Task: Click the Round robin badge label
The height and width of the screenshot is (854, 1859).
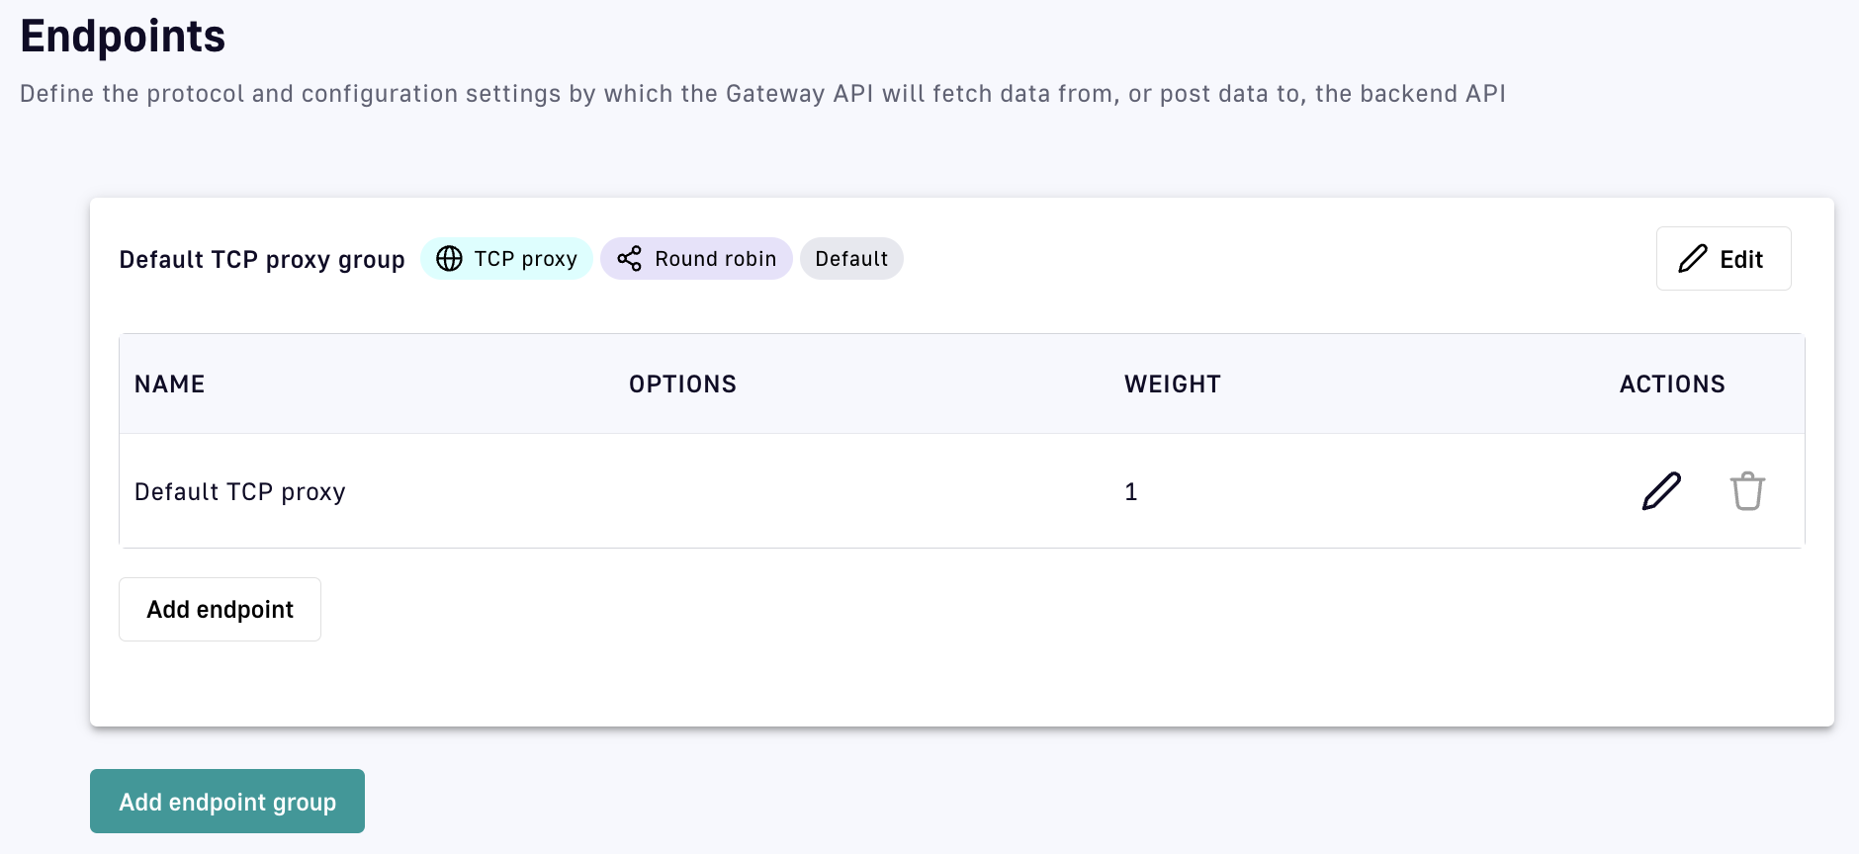Action: pyautogui.click(x=715, y=259)
